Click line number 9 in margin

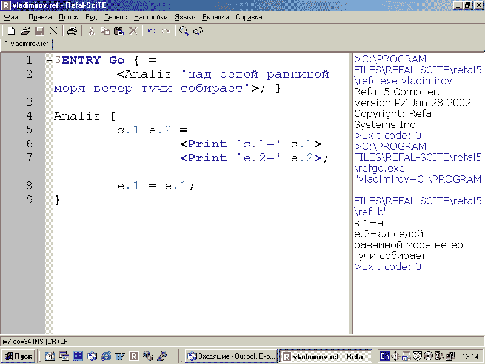tap(29, 200)
